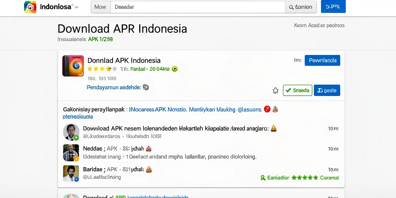Click the 10m timestamp of Neddae row
Viewport: 396px width, 198px height.
point(333,149)
